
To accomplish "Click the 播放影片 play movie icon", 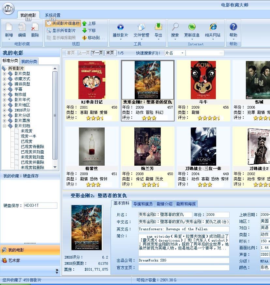I will click(120, 27).
